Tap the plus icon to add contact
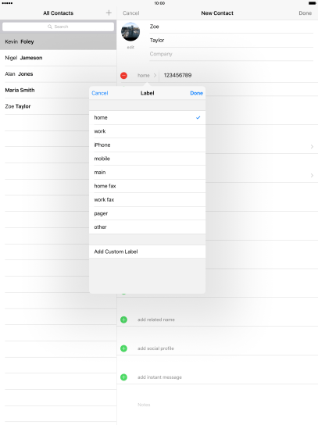This screenshot has height=425, width=318. tap(109, 12)
